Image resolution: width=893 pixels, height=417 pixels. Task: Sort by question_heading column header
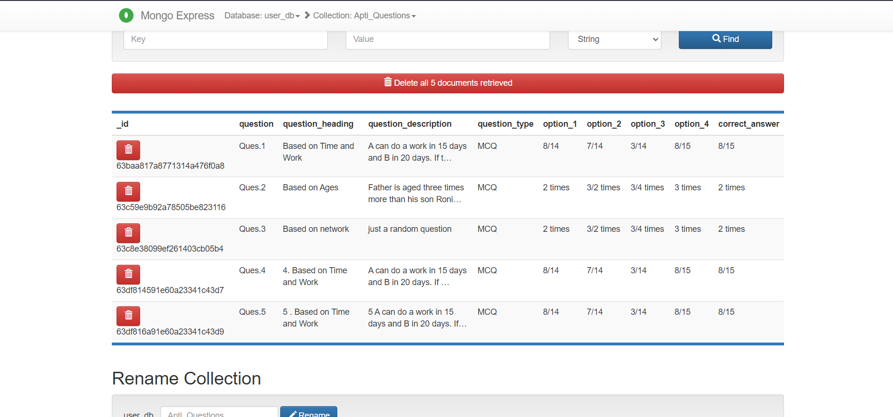pyautogui.click(x=318, y=124)
